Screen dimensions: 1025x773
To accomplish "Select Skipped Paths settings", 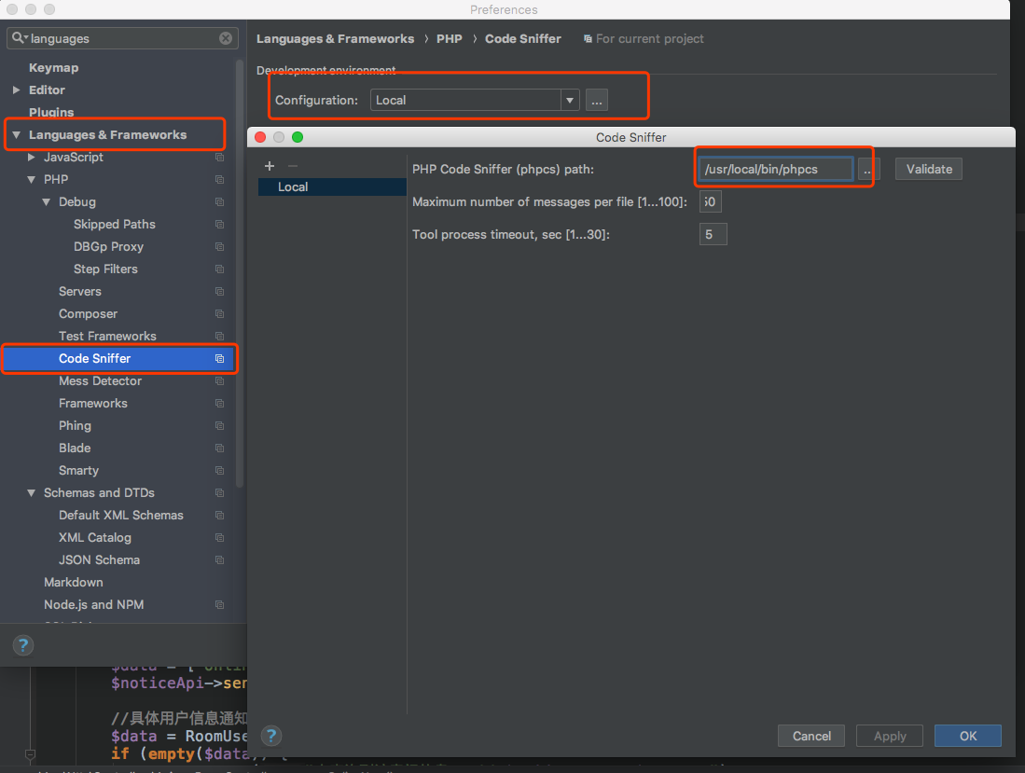I will 115,224.
